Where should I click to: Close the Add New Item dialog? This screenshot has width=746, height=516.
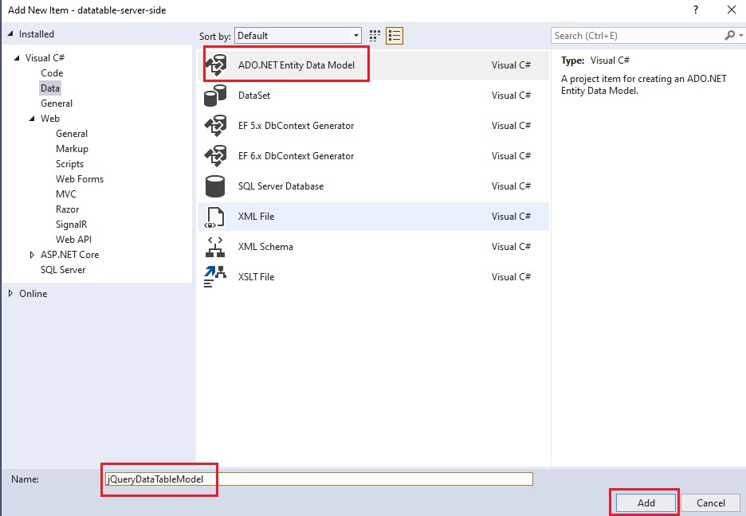(732, 10)
